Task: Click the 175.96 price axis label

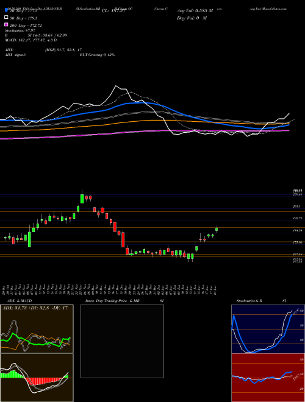Action: point(297,242)
